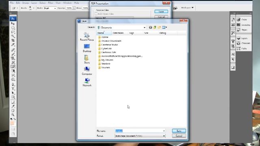Image resolution: width=260 pixels, height=146 pixels.
Task: Open the Paragraph panel icon in dock
Action: pyautogui.click(x=233, y=60)
